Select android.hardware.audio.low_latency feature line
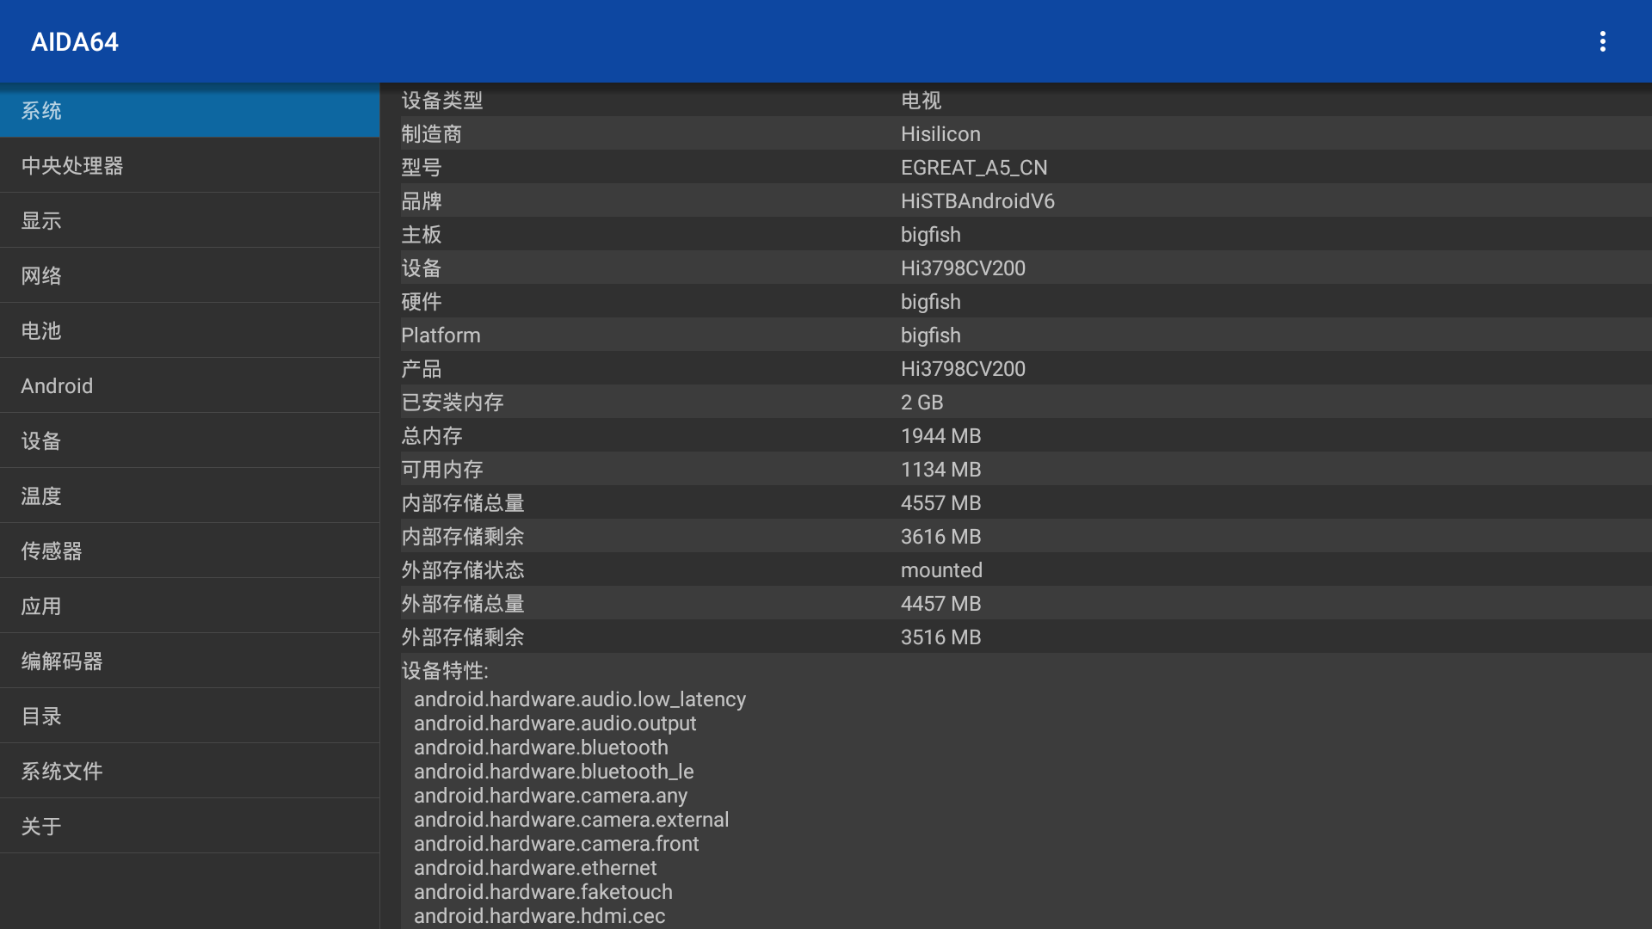Image resolution: width=1652 pixels, height=929 pixels. (x=580, y=699)
